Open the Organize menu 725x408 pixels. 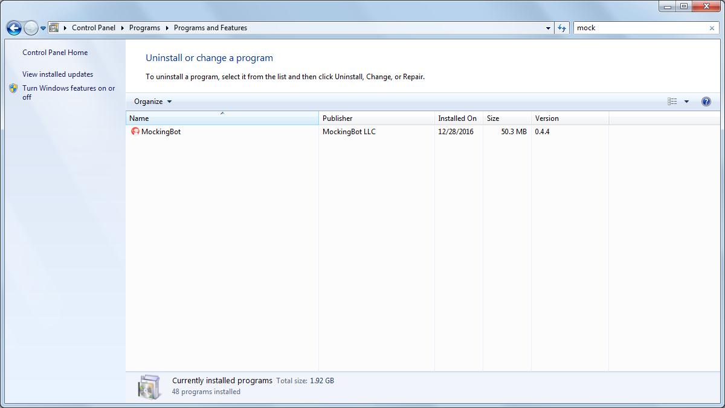(153, 102)
